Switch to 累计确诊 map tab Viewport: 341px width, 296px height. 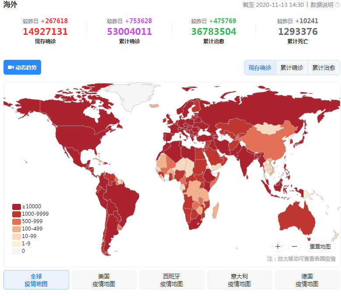coord(292,68)
